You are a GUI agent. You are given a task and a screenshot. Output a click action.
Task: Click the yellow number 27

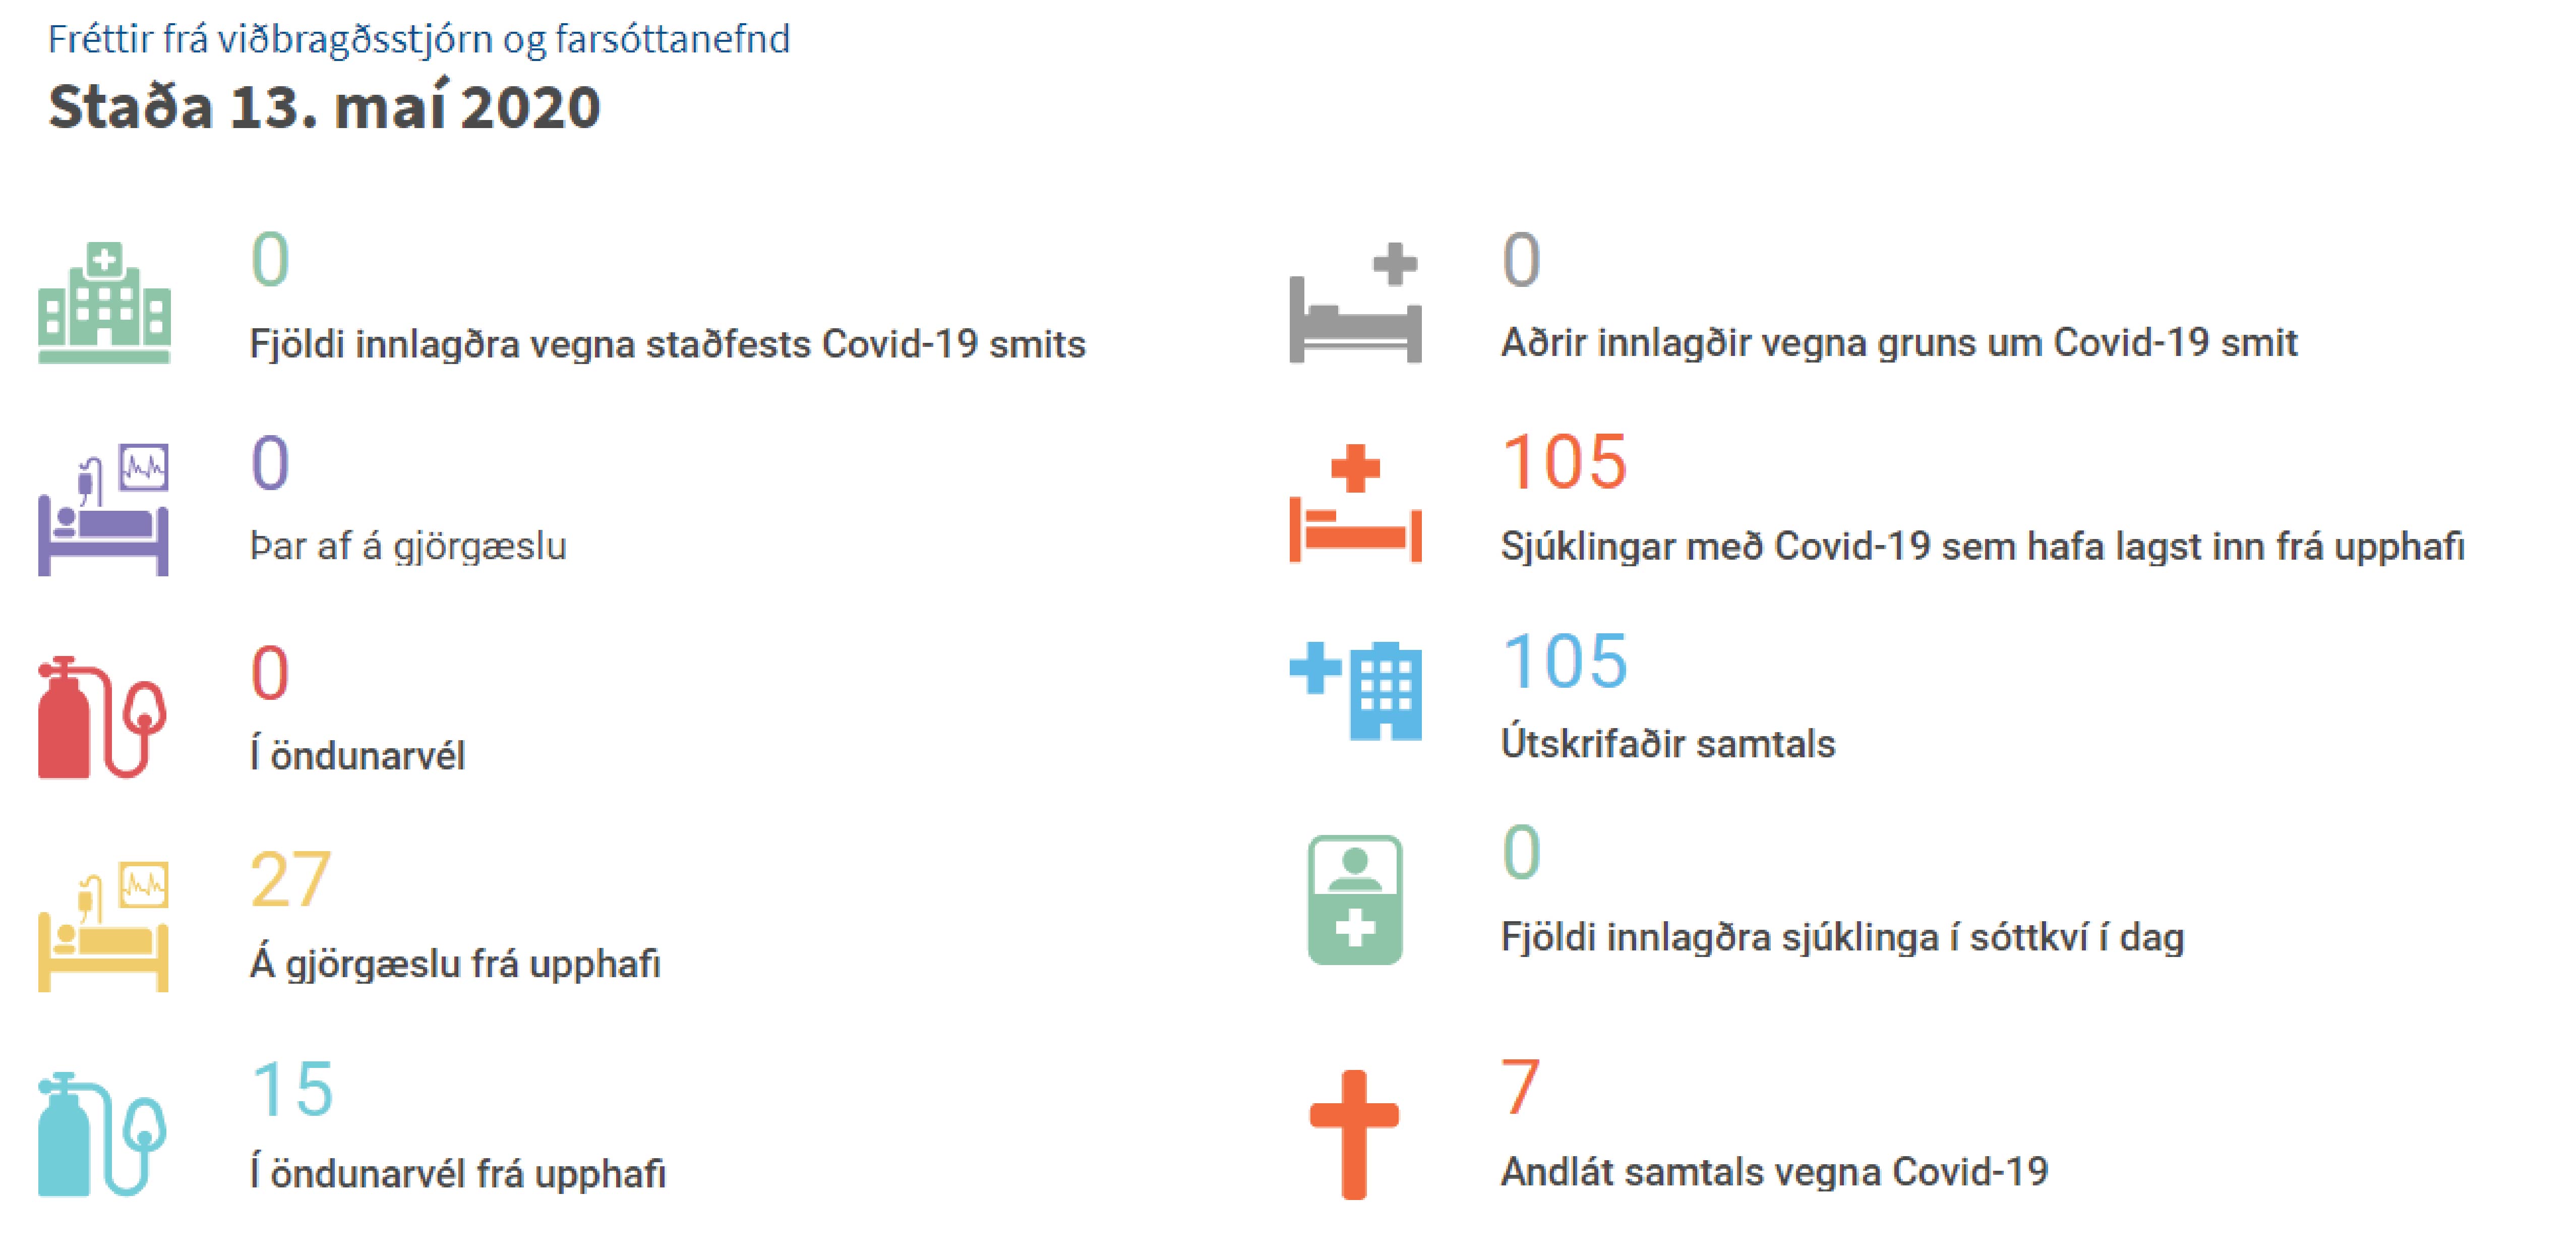click(x=290, y=880)
